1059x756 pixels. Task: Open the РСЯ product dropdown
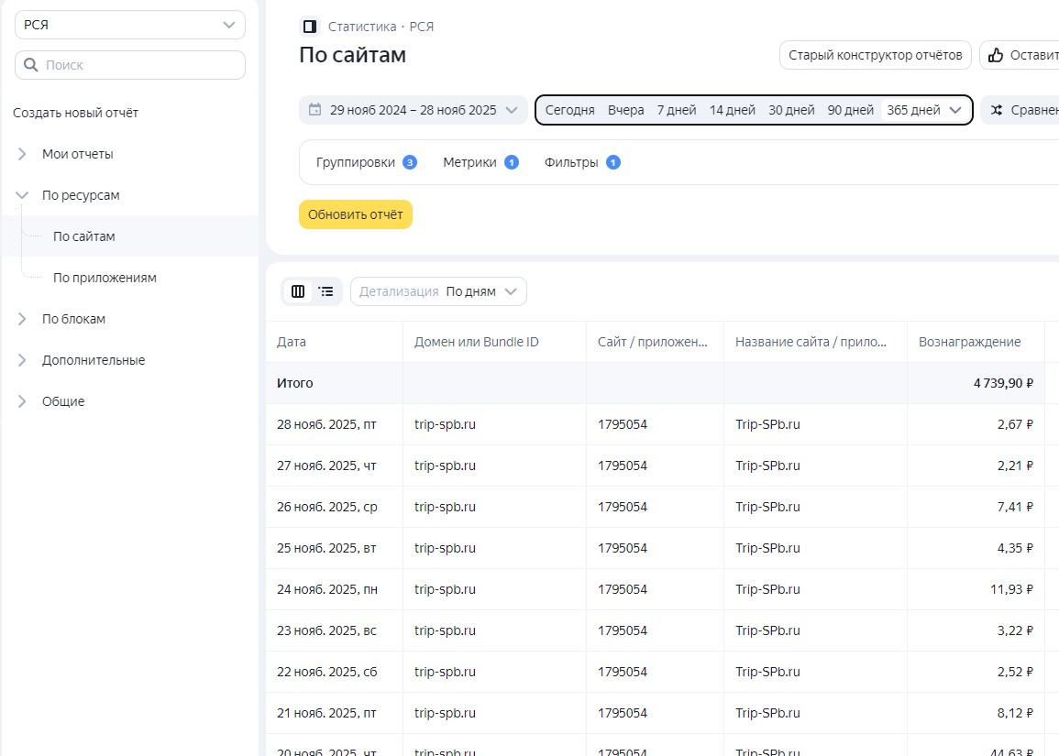click(130, 25)
